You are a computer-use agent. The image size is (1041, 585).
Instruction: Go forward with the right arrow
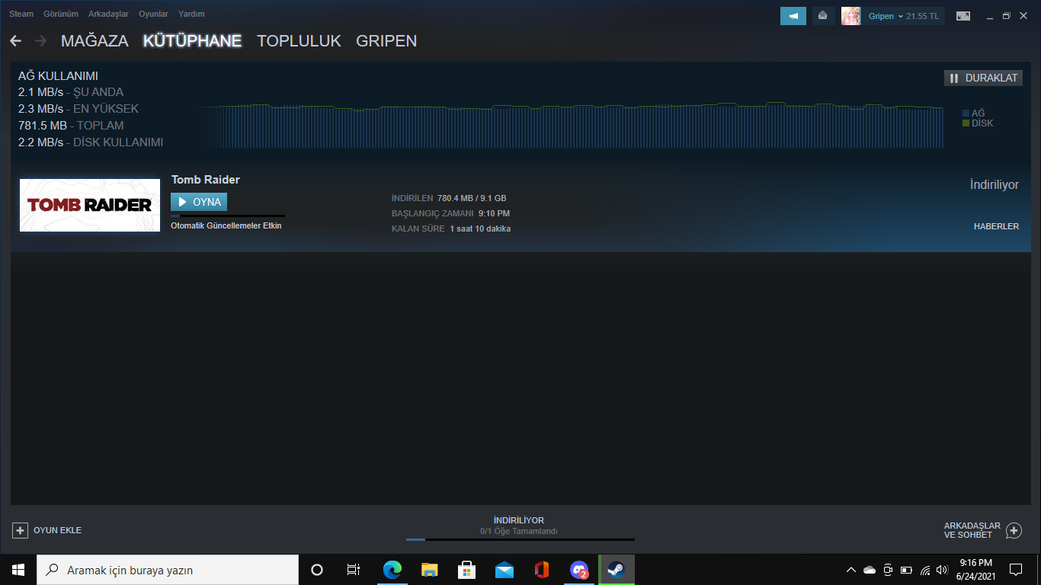(41, 40)
